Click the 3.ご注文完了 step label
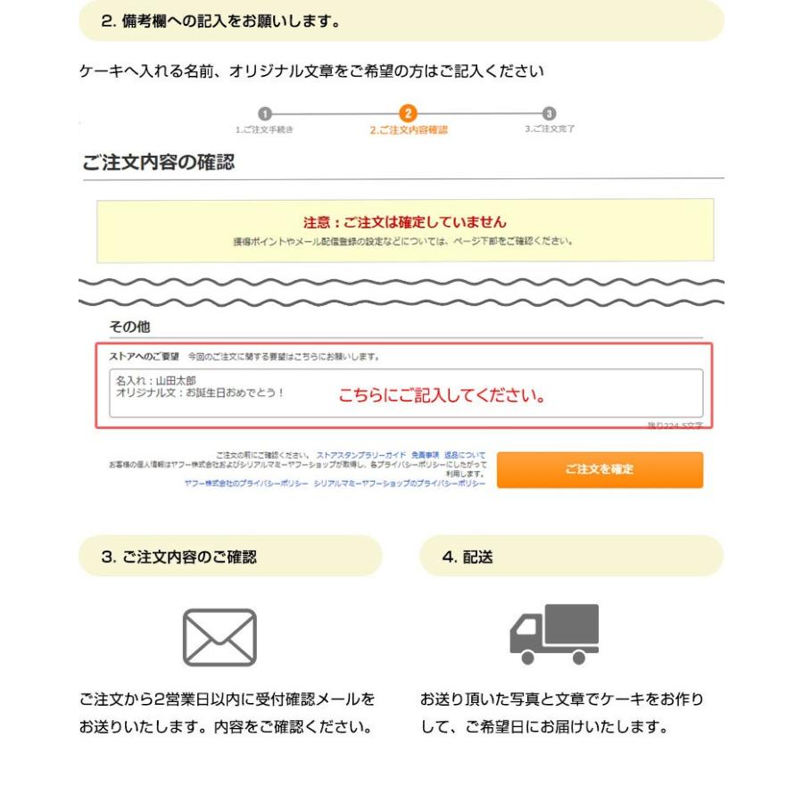This screenshot has width=803, height=803. (550, 128)
